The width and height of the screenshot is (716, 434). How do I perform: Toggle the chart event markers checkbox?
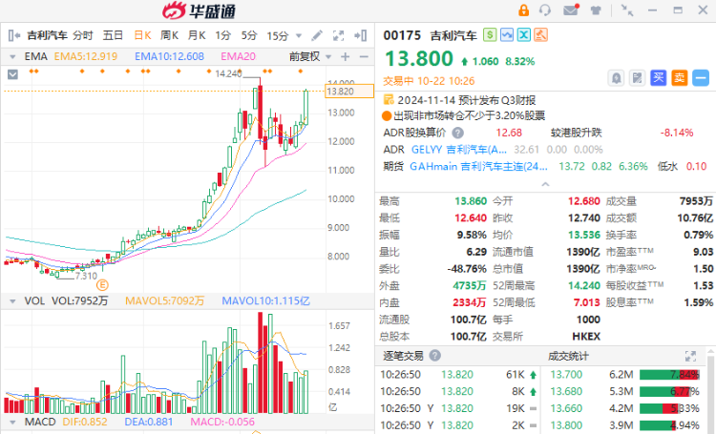click(x=12, y=74)
